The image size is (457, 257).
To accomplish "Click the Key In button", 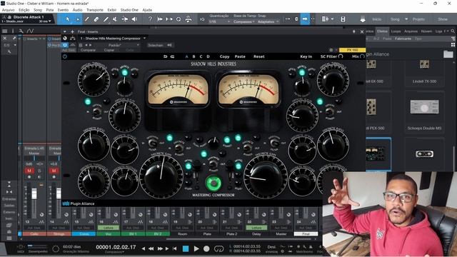I will pyautogui.click(x=306, y=56).
